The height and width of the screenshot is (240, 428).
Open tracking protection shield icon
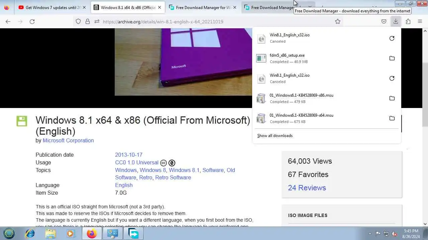click(78, 21)
